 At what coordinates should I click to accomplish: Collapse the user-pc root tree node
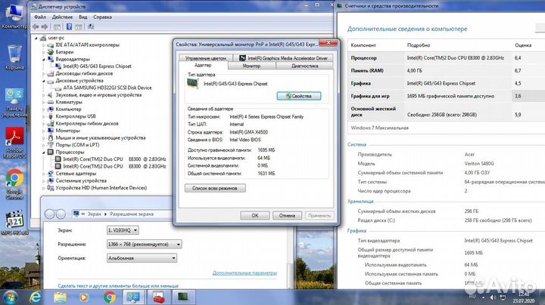tap(36, 38)
